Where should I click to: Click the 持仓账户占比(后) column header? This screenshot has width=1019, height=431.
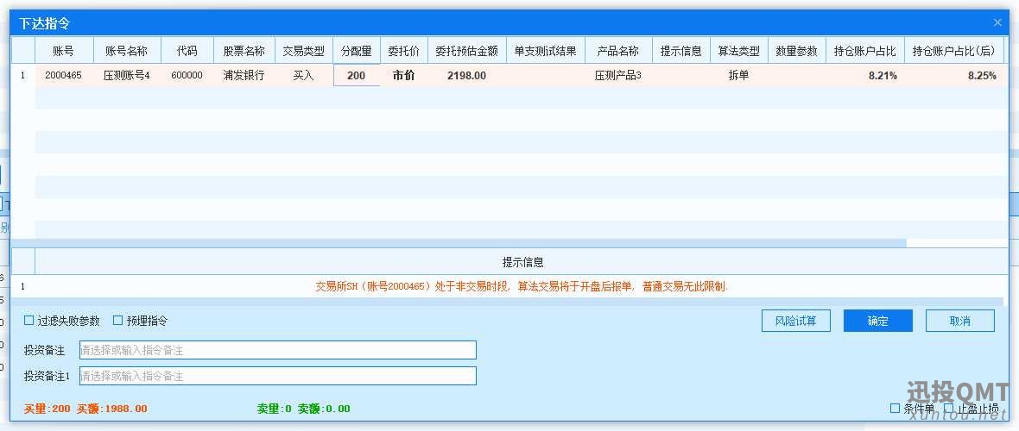954,51
